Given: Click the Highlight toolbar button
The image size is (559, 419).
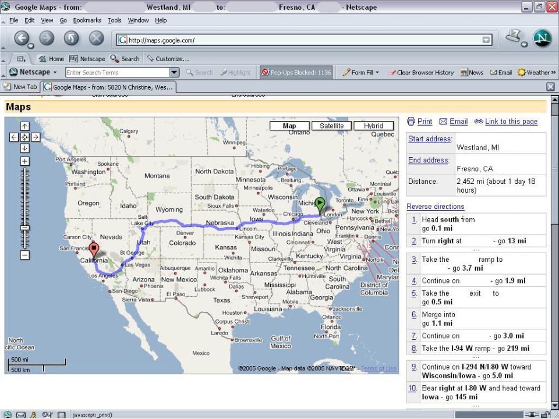Looking at the screenshot, I should [235, 72].
